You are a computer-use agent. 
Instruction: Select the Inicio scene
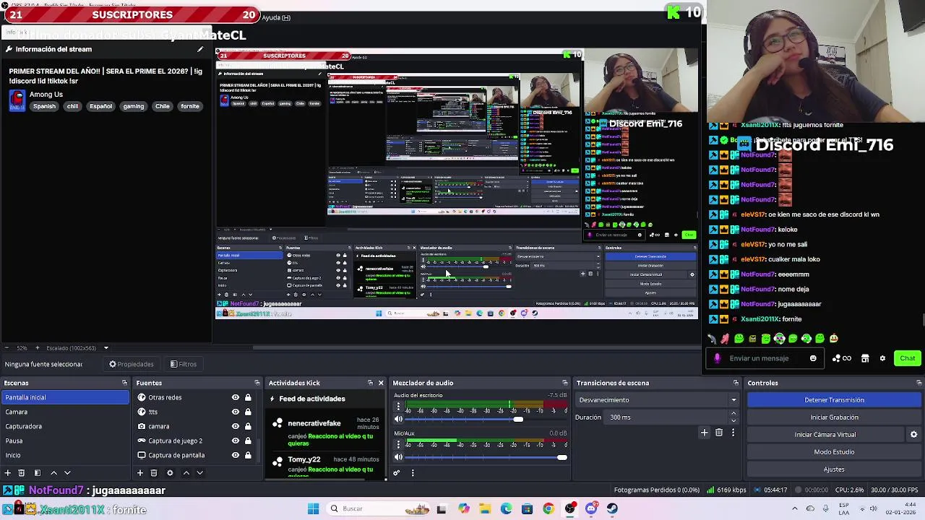(x=65, y=455)
